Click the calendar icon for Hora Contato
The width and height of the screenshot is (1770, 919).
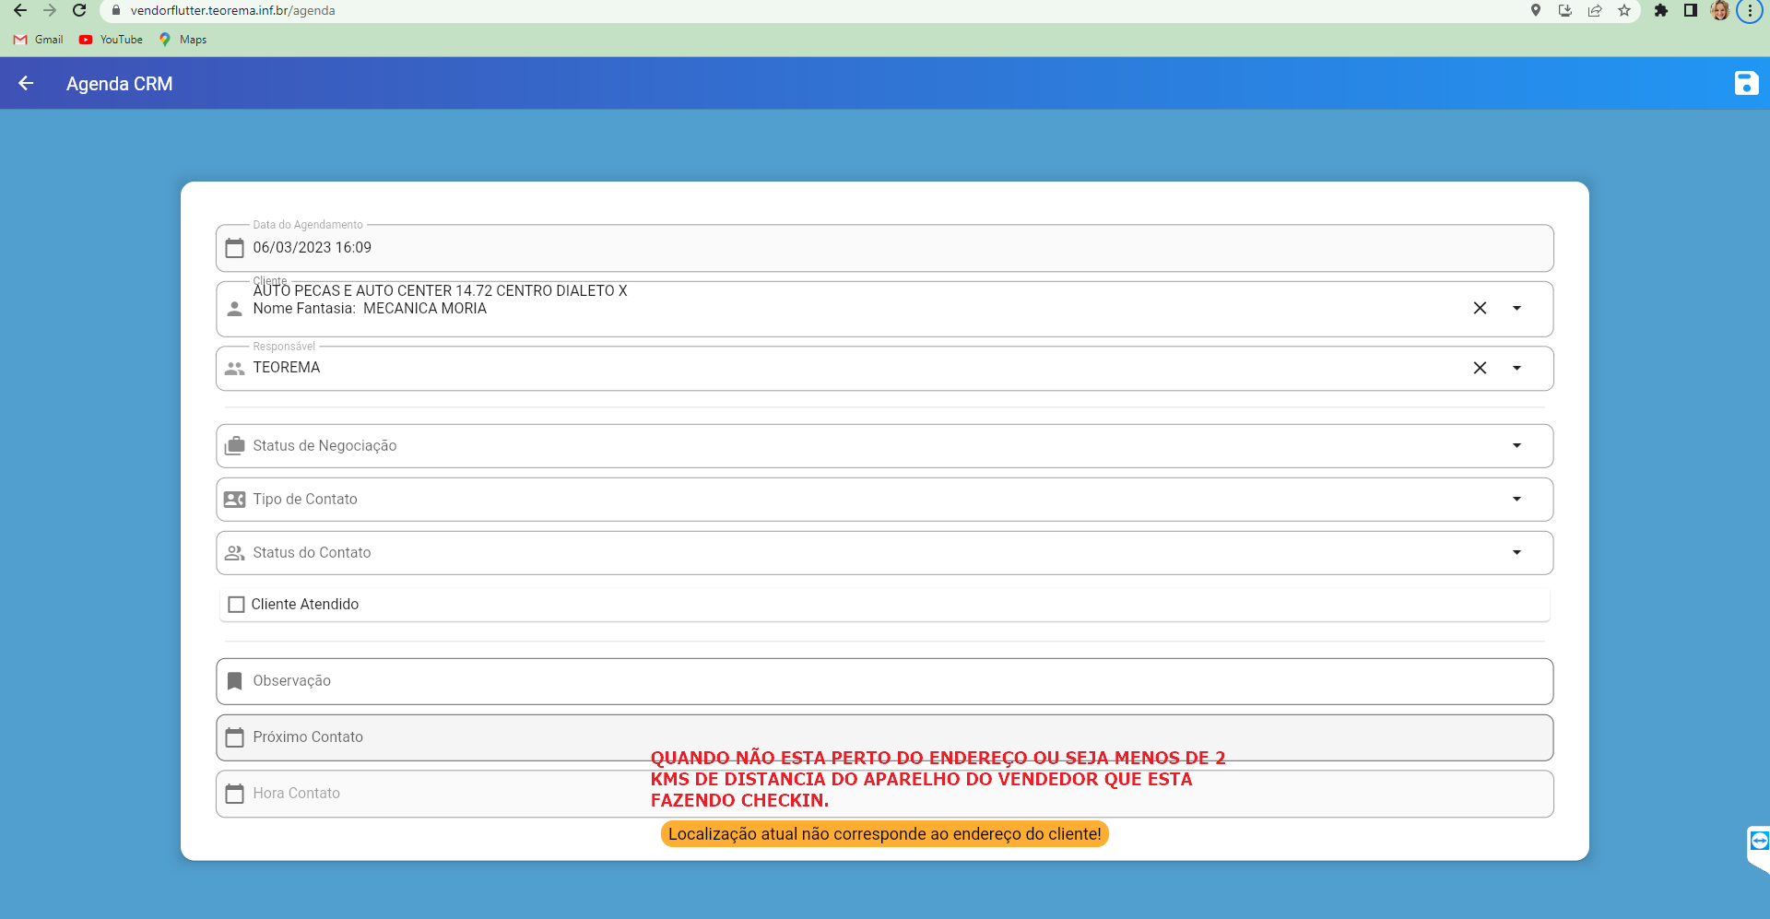pos(235,794)
